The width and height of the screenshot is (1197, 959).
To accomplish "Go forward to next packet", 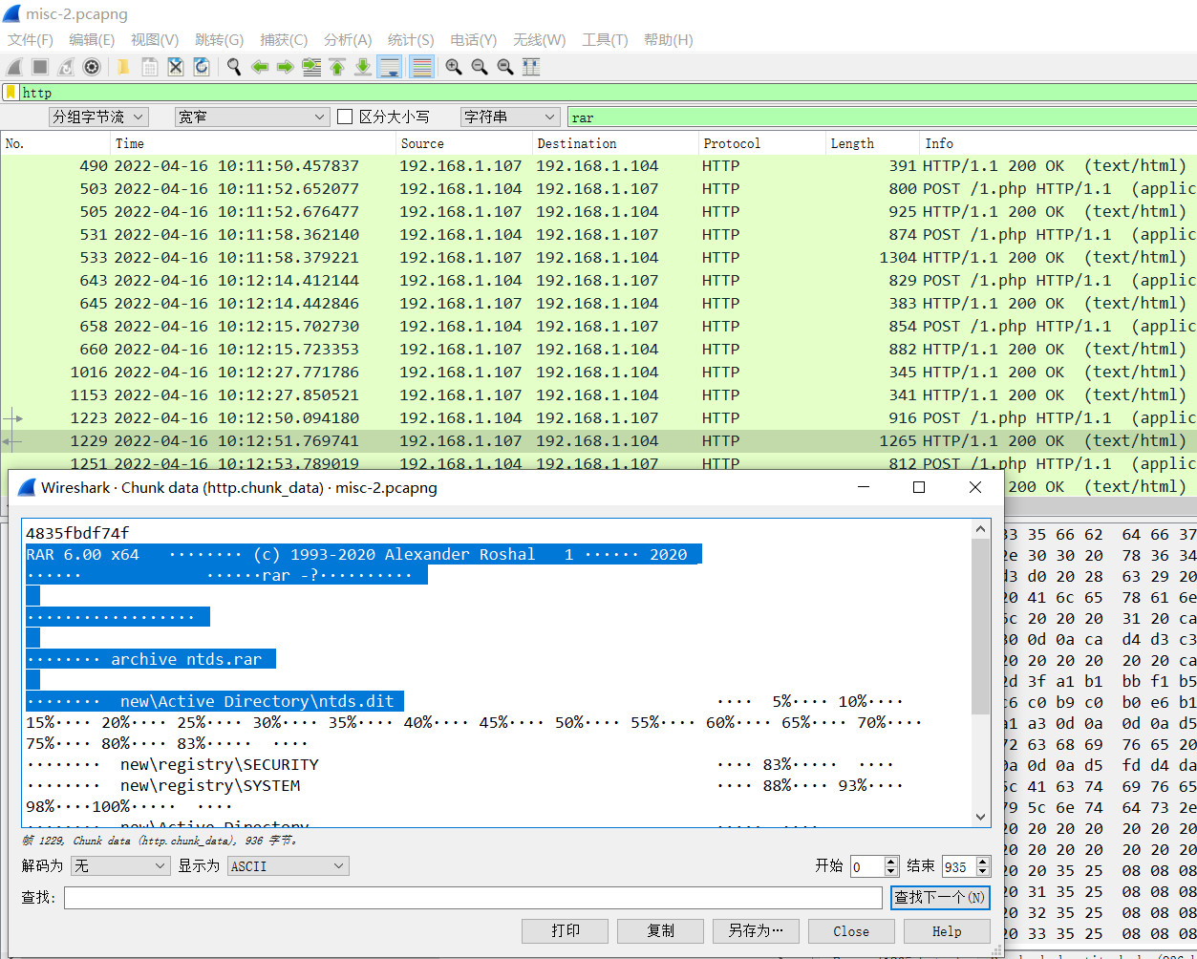I will click(x=285, y=67).
